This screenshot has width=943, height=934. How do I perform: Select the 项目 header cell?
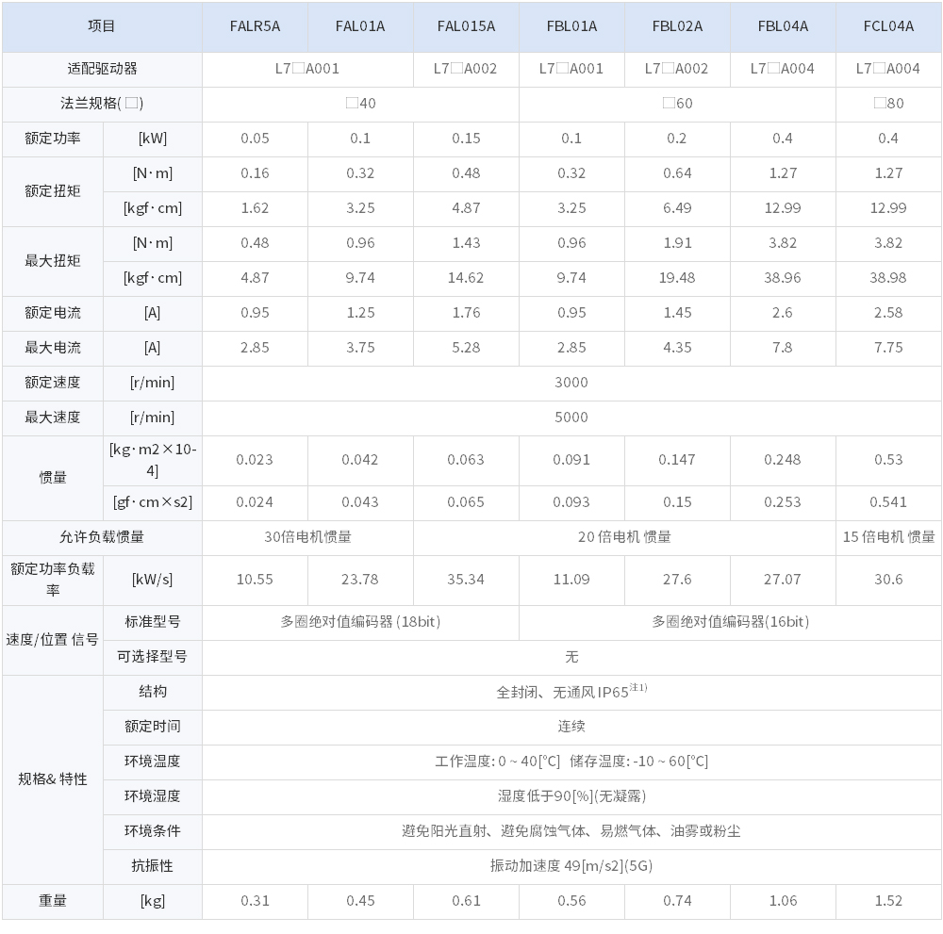tap(102, 26)
